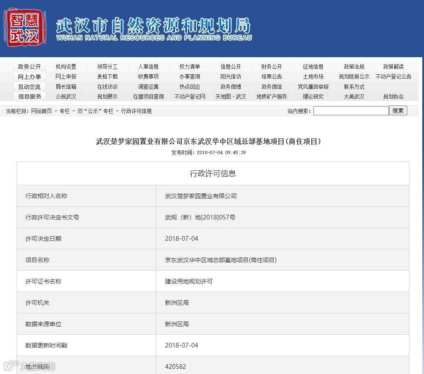Screen dimensions: 424x374
Task: Click 双“公示”专栏 breadcrumb link
Action: (95, 111)
